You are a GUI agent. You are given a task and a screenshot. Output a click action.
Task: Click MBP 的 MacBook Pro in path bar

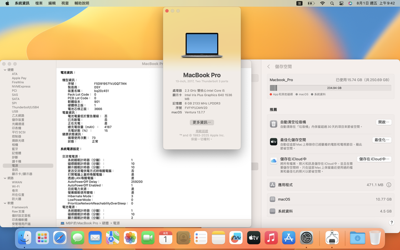(x=79, y=223)
